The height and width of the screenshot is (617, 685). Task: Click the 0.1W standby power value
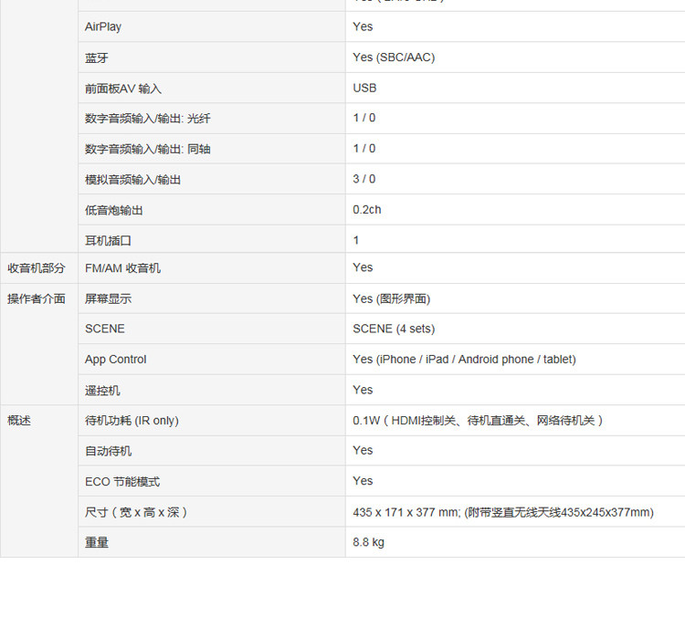(478, 421)
